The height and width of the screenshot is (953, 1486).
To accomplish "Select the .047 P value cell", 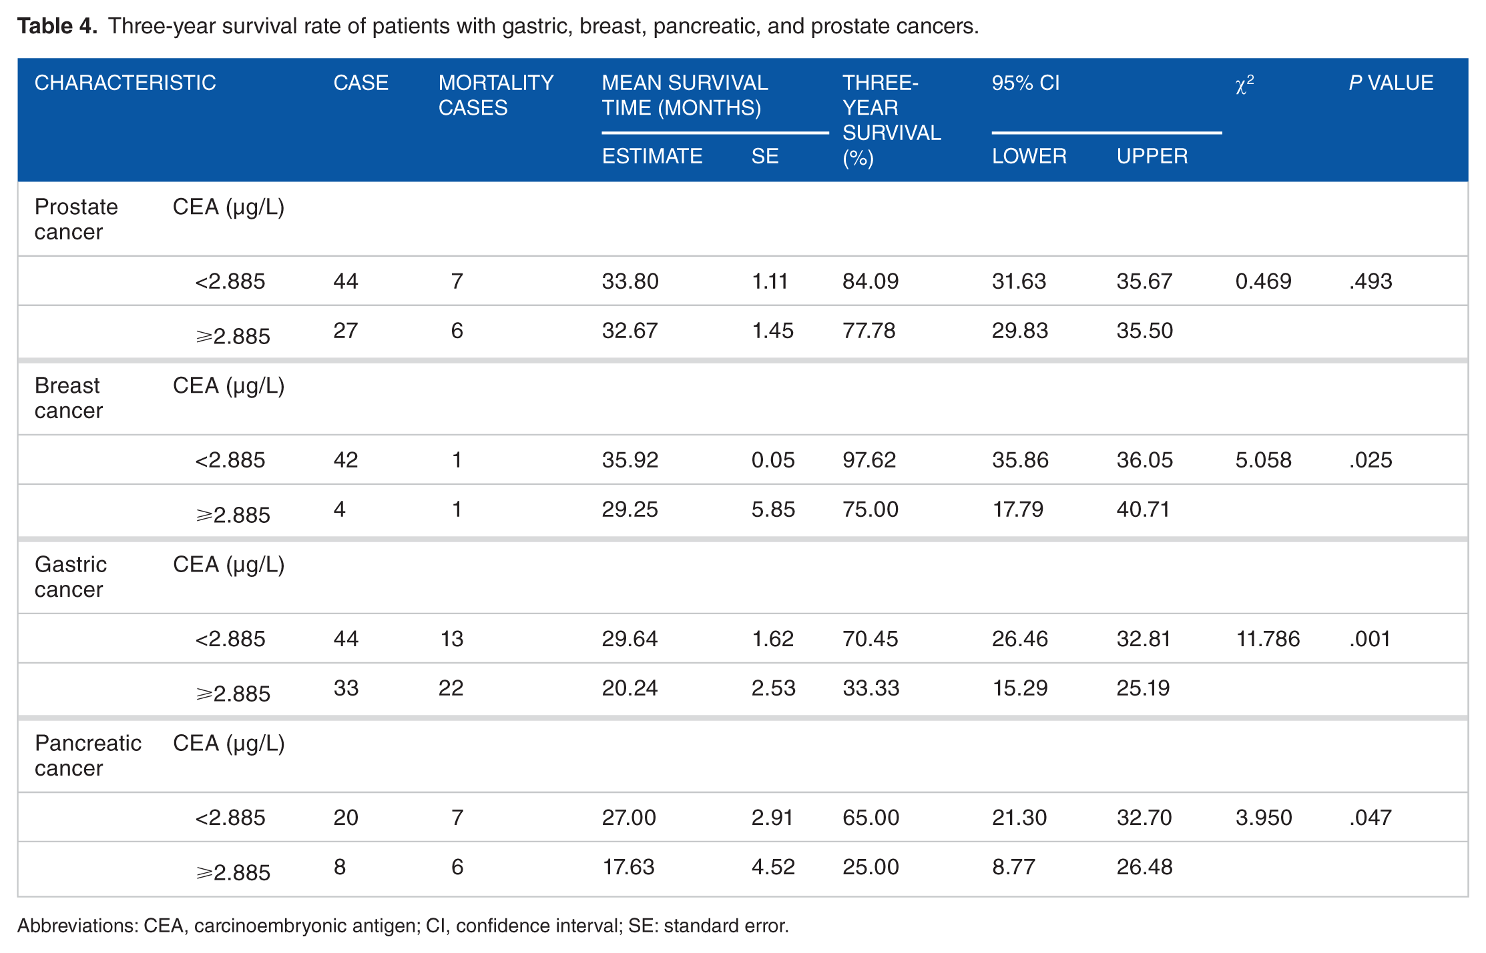I will pos(1371,818).
